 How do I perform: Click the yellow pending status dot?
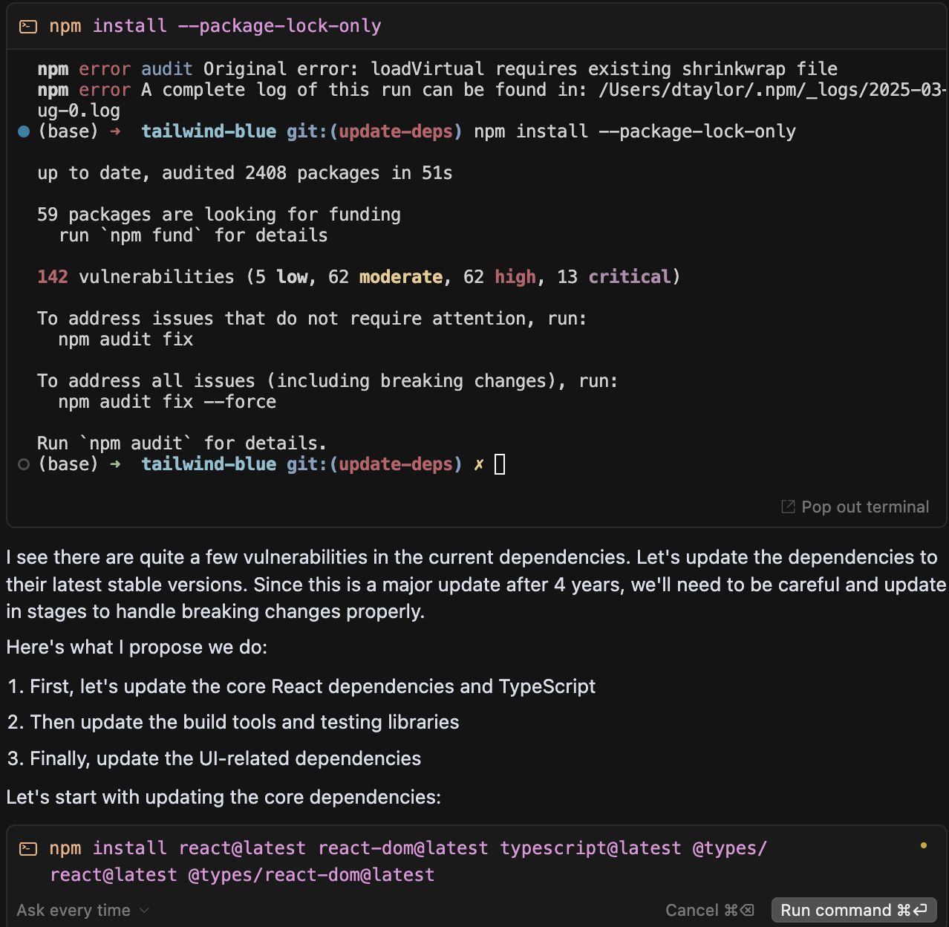click(x=924, y=845)
